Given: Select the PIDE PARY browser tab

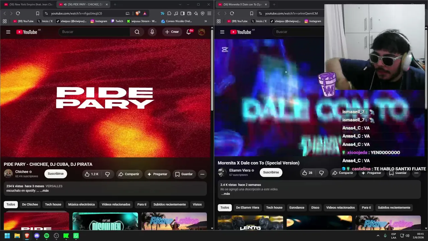Looking at the screenshot, I should [83, 4].
